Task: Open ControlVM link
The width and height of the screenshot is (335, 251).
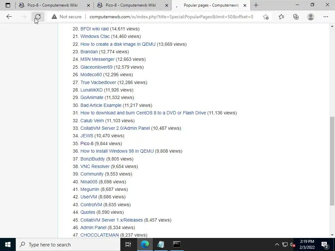Action: click(x=91, y=205)
